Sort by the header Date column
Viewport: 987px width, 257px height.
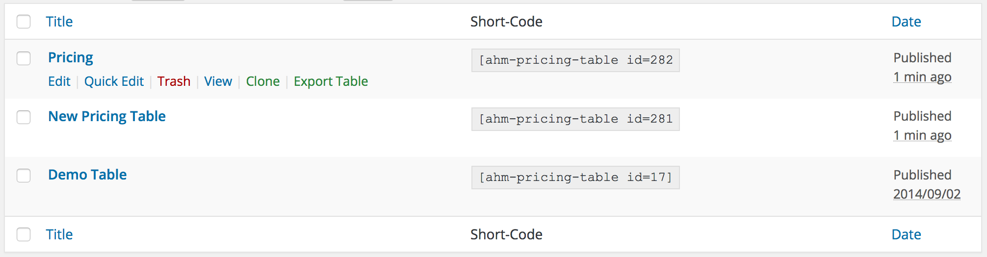(906, 22)
